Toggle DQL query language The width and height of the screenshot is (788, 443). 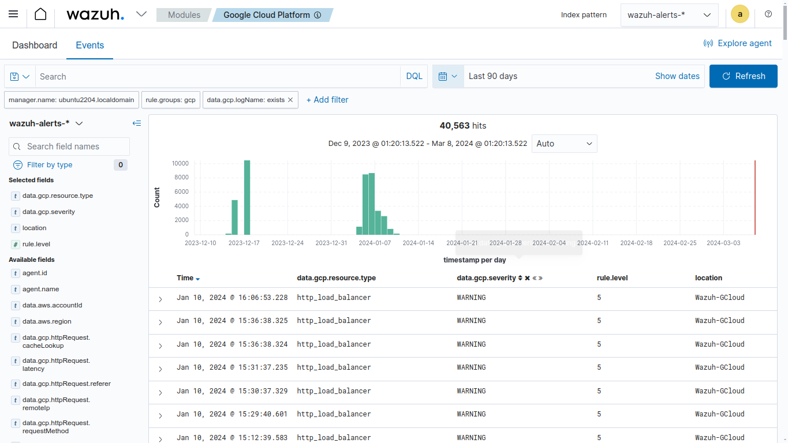[x=414, y=76]
